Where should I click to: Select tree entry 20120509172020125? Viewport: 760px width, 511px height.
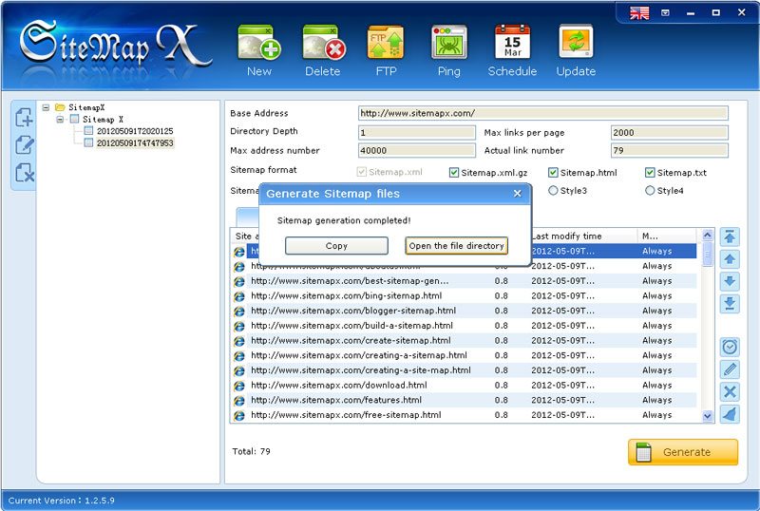(135, 131)
